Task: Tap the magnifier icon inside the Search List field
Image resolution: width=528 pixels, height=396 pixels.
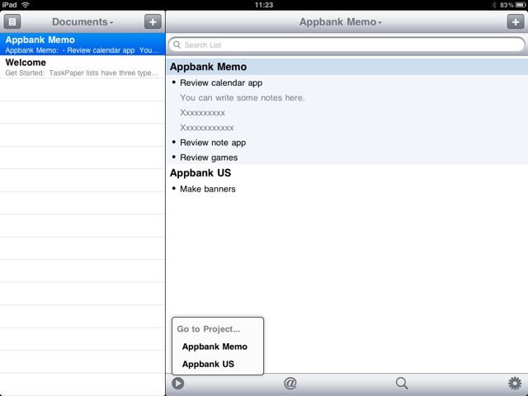Action: [177, 45]
